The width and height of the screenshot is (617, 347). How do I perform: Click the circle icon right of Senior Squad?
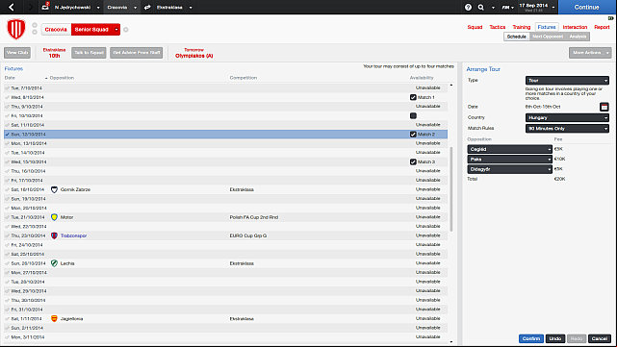pos(126,30)
